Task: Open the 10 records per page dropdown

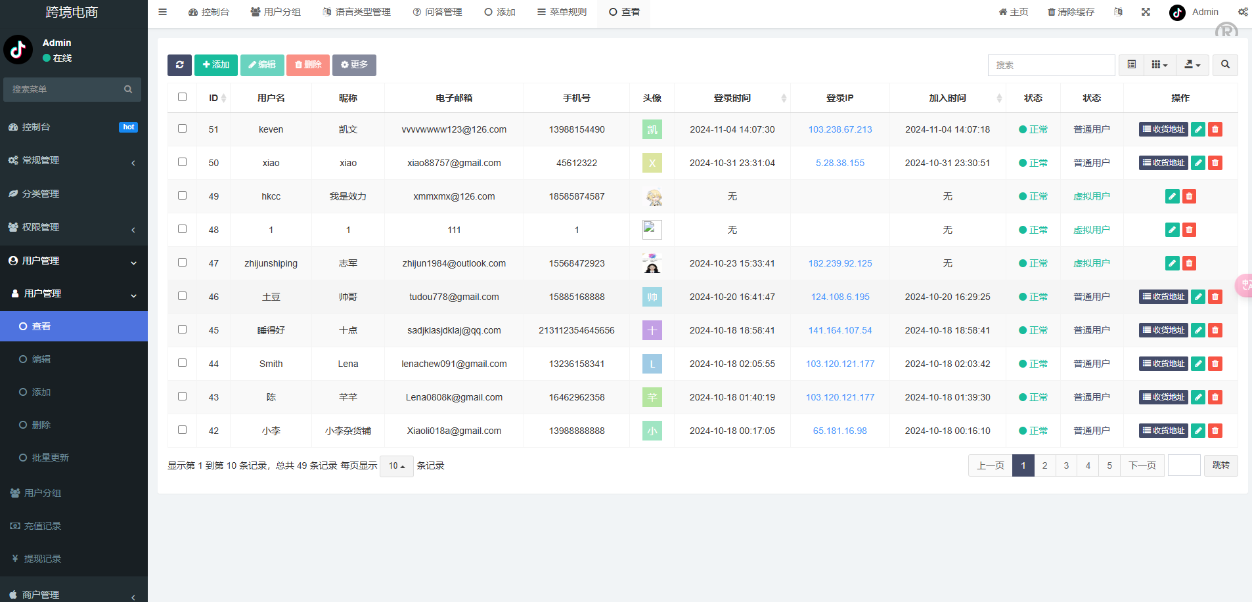Action: coord(396,466)
